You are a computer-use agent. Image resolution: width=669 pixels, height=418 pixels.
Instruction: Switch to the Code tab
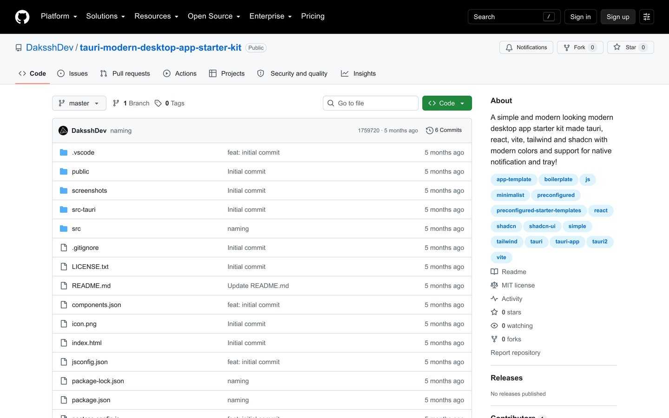32,73
